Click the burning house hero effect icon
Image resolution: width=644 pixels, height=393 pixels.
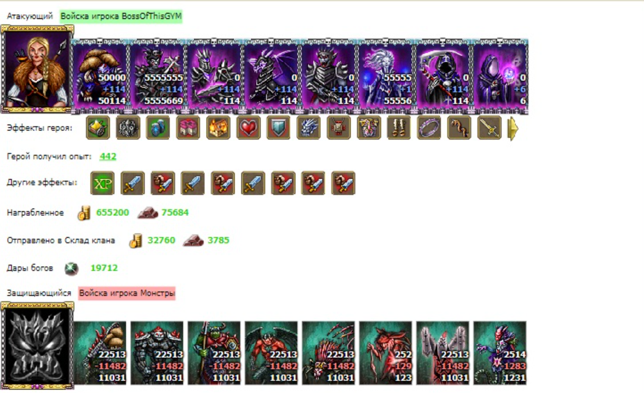(x=218, y=128)
